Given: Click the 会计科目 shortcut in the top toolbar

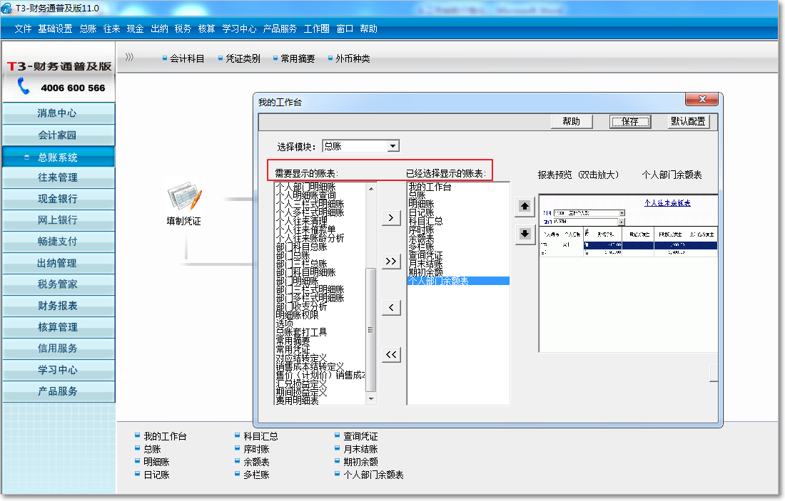Looking at the screenshot, I should pyautogui.click(x=183, y=59).
